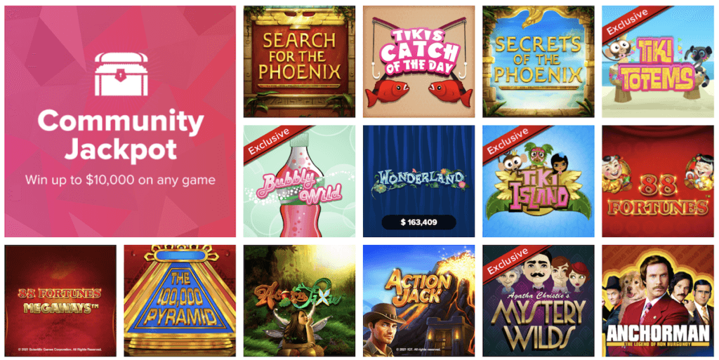Select 88 Fortunes Megaways game
Image resolution: width=719 pixels, height=360 pixels.
point(60,301)
